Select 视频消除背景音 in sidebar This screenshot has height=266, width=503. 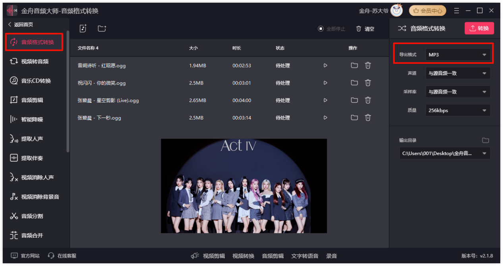coord(34,197)
